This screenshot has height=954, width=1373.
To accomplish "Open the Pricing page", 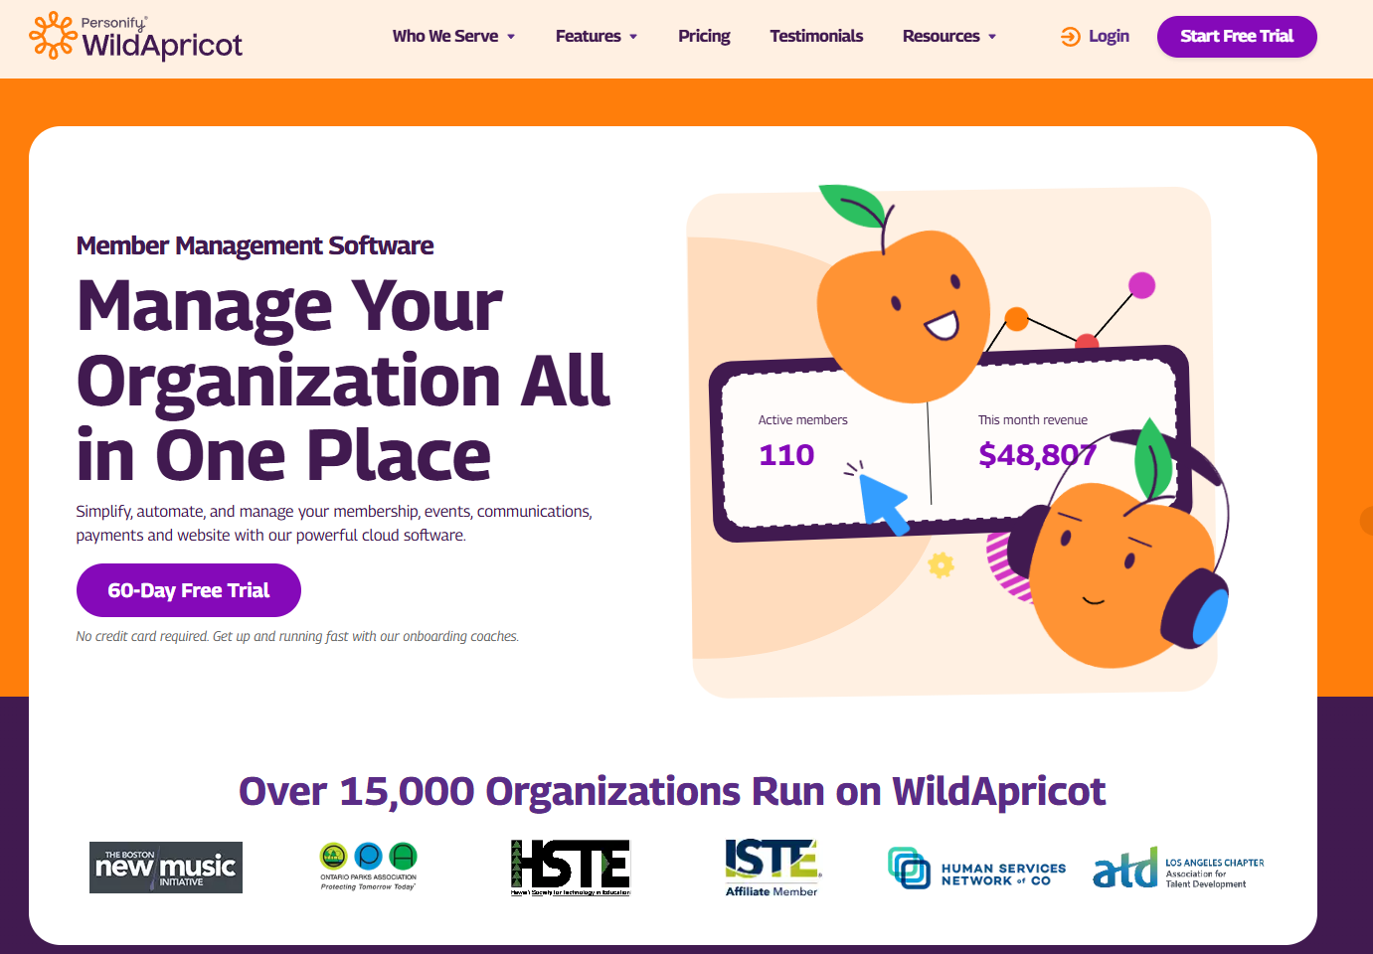I will 704,36.
